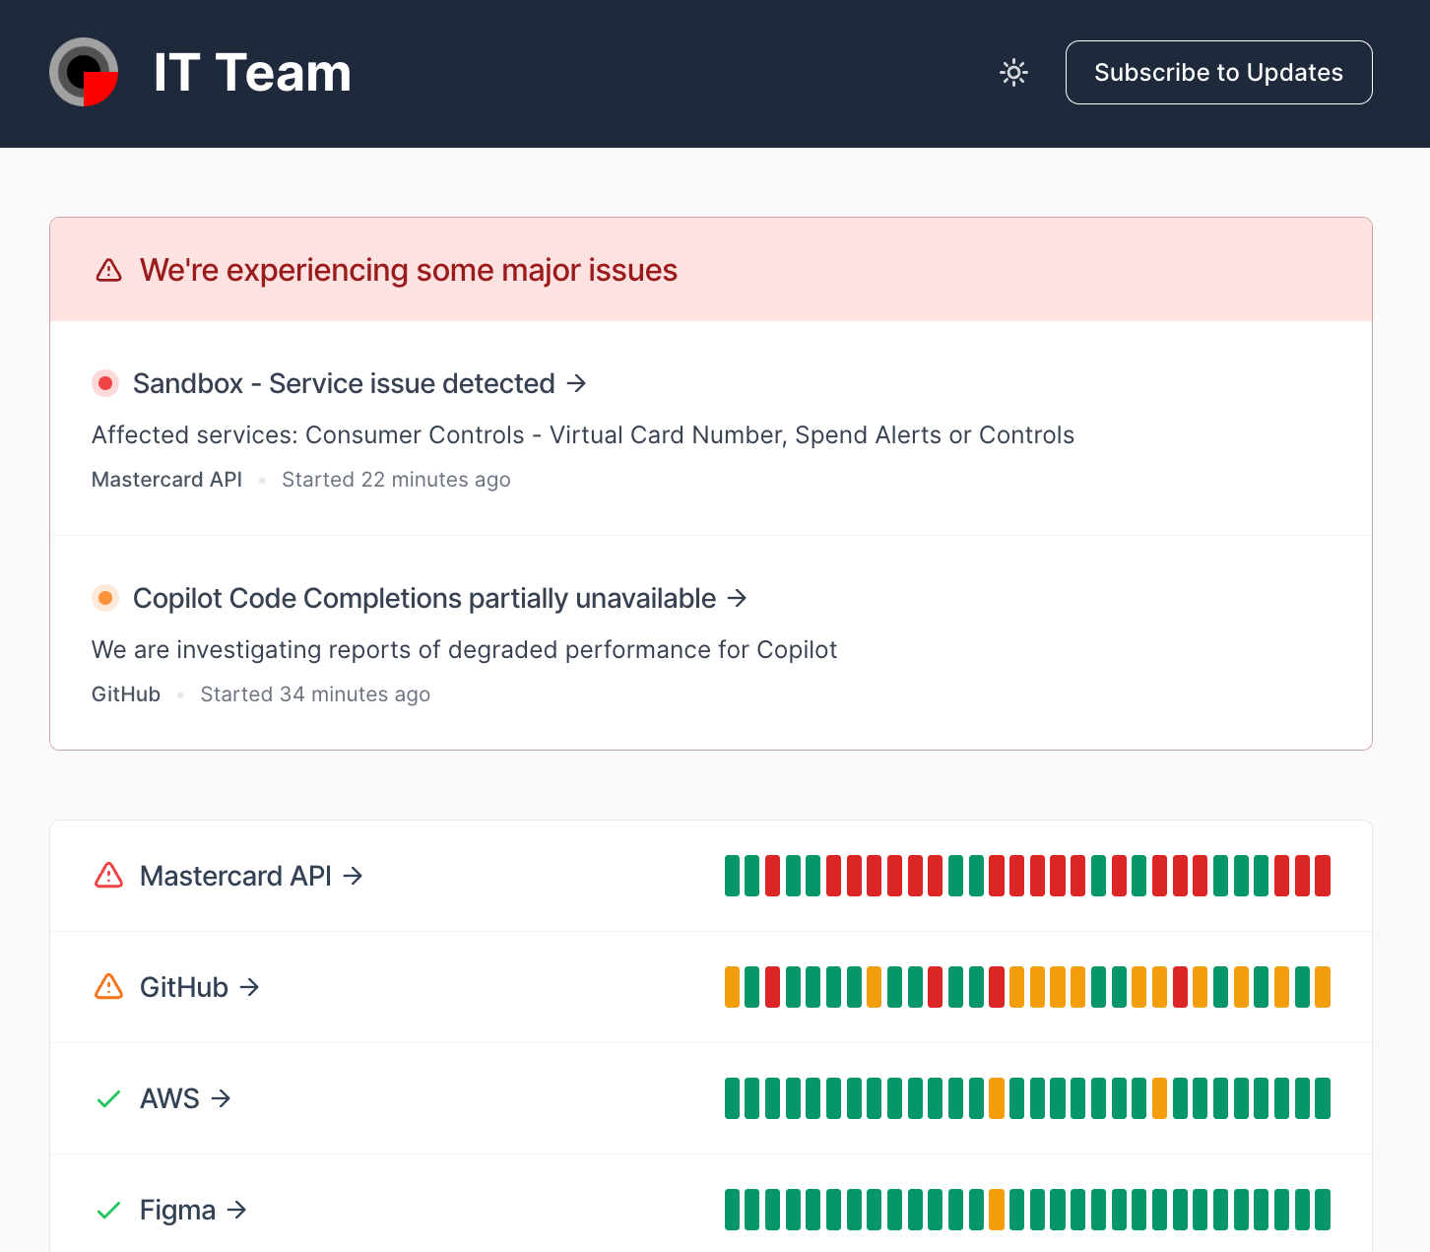Open the Sandbox service issue details arrow

pyautogui.click(x=577, y=383)
